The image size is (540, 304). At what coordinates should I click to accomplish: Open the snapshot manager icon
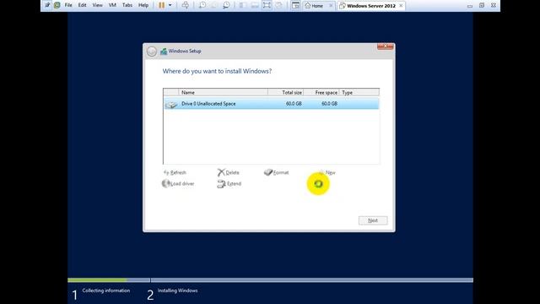pyautogui.click(x=226, y=5)
